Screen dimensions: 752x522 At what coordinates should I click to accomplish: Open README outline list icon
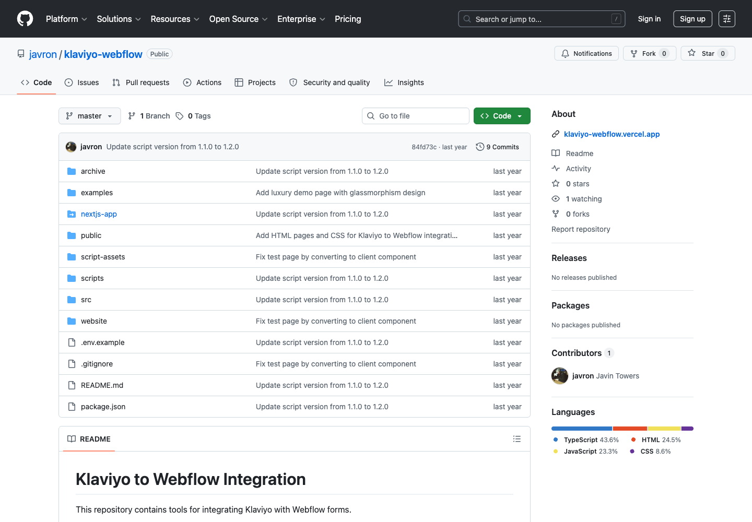click(x=517, y=439)
